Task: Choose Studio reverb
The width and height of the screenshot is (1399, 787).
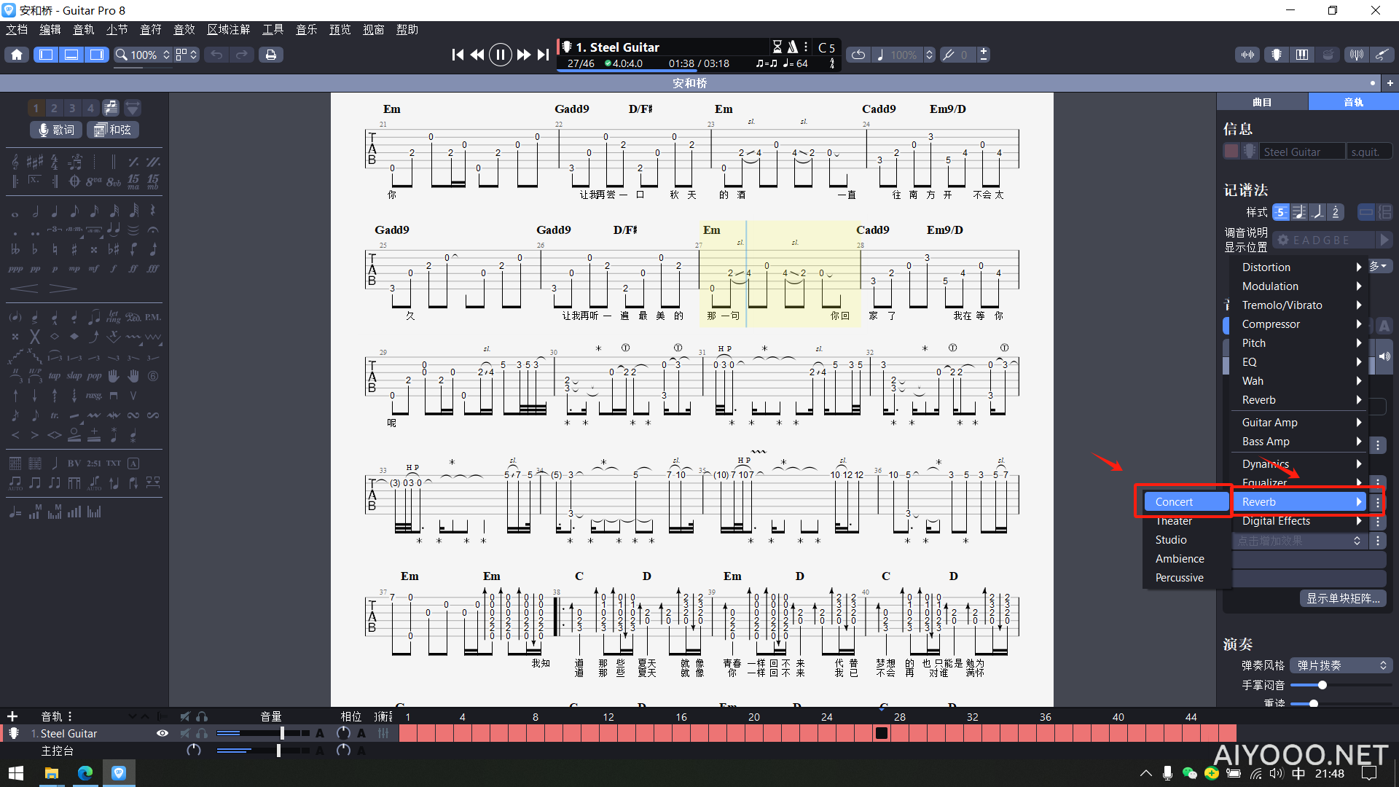Action: (x=1186, y=540)
